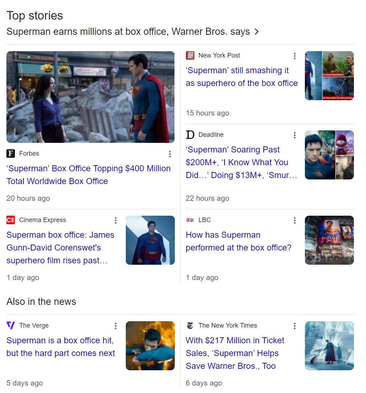Open Forbes article on $400 Million box office
Image resolution: width=366 pixels, height=393 pixels.
click(x=88, y=175)
